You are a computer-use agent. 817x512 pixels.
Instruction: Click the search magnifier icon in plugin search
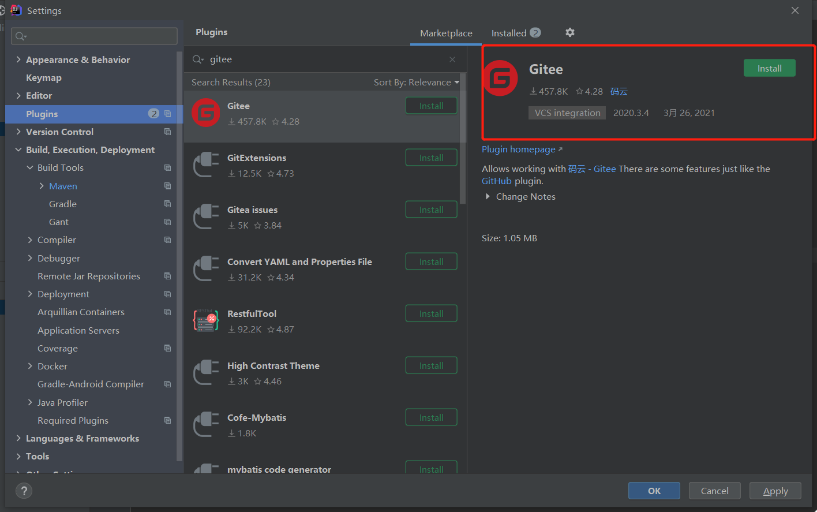[x=198, y=59]
